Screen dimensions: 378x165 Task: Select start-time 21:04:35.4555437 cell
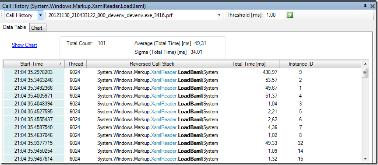[34, 119]
